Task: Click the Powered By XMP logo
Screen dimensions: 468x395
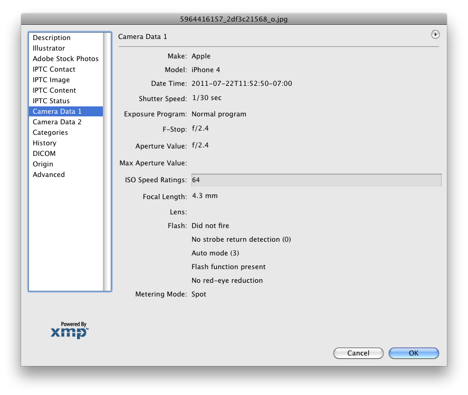Action: tap(70, 330)
